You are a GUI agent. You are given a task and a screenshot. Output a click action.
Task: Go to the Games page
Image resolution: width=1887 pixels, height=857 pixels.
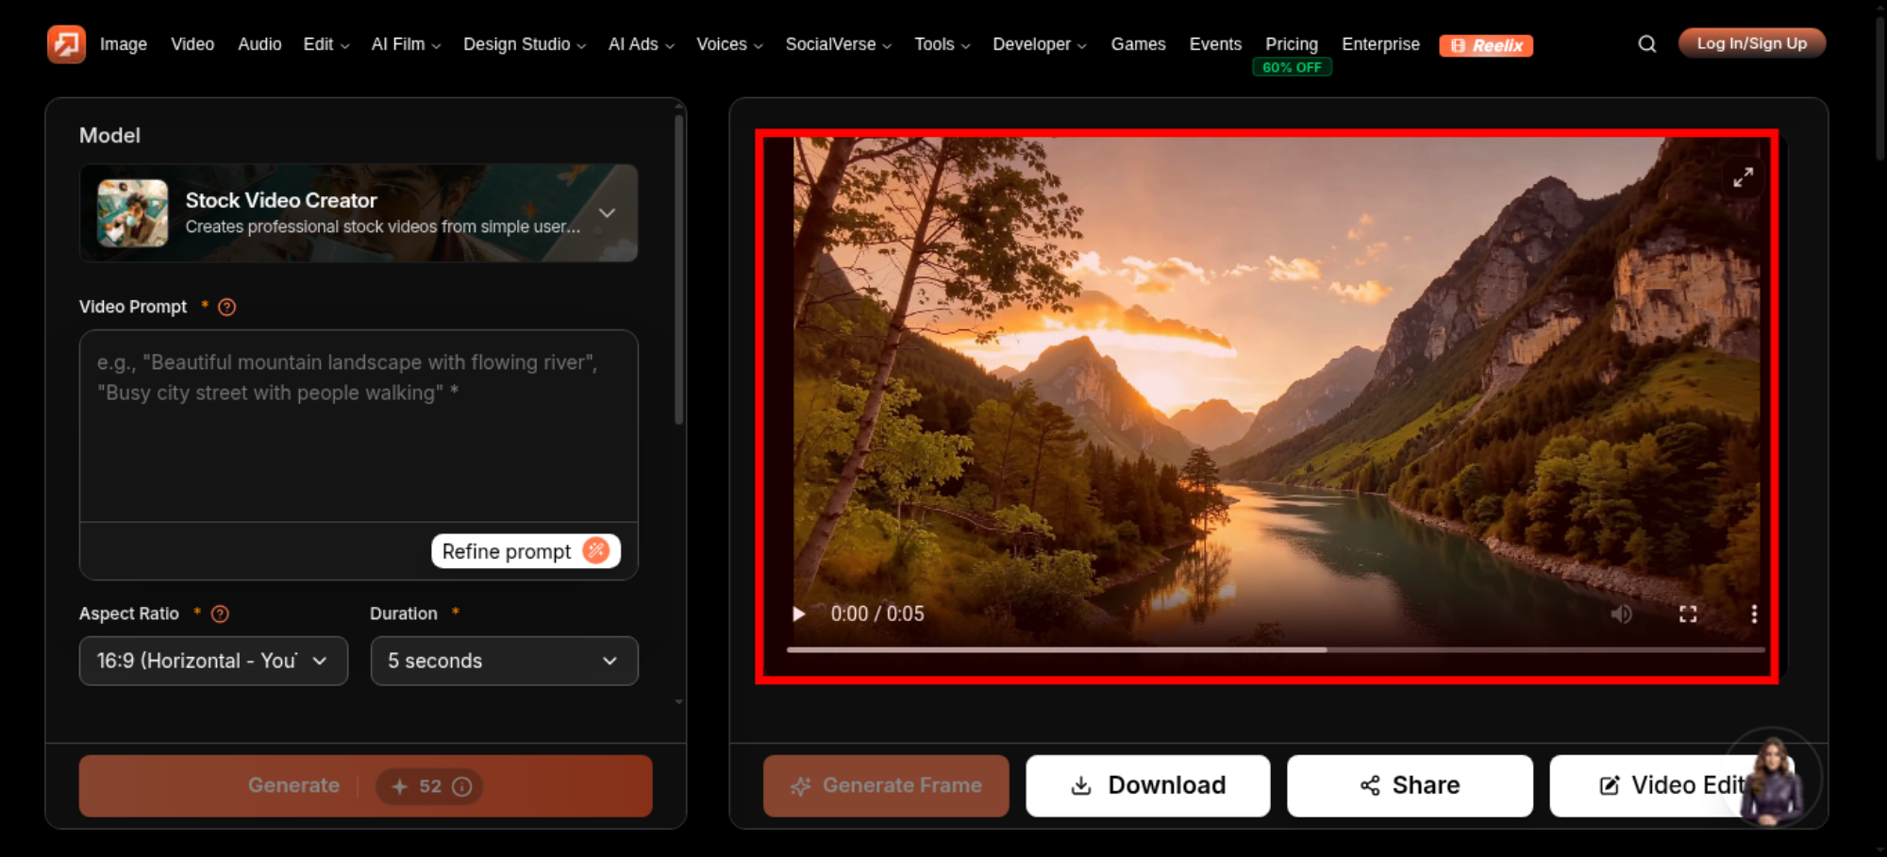click(x=1138, y=44)
